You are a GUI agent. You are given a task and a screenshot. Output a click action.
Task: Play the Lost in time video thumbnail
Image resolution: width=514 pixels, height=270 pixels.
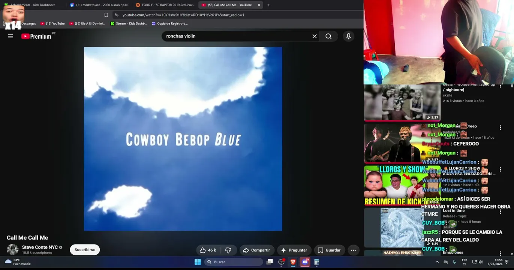click(x=402, y=228)
